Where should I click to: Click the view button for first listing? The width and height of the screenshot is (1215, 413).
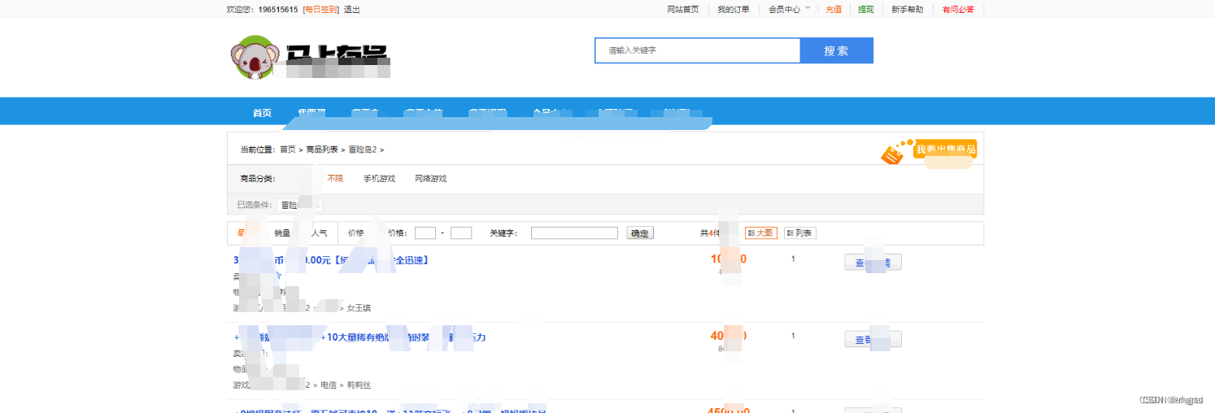click(873, 263)
